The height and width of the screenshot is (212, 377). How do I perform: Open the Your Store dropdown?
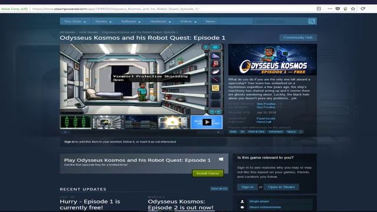coord(75,21)
